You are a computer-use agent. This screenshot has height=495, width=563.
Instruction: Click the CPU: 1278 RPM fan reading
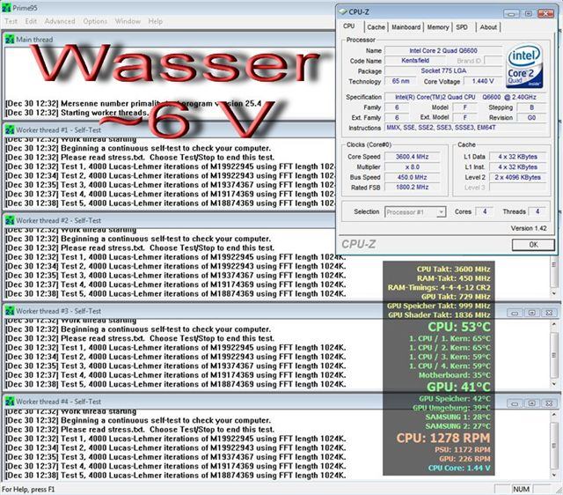[443, 439]
